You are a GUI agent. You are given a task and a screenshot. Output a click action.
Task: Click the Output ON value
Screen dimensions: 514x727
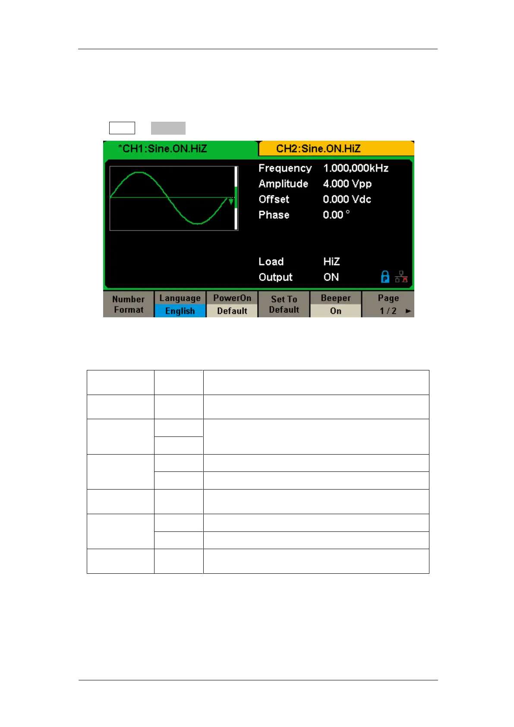(x=331, y=277)
